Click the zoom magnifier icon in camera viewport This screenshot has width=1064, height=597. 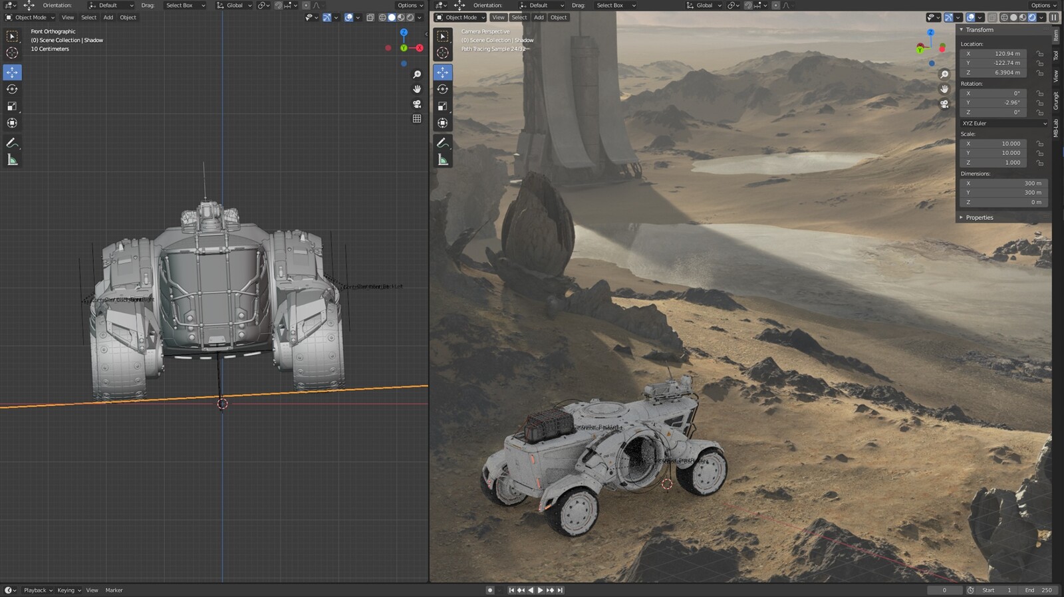pos(944,74)
